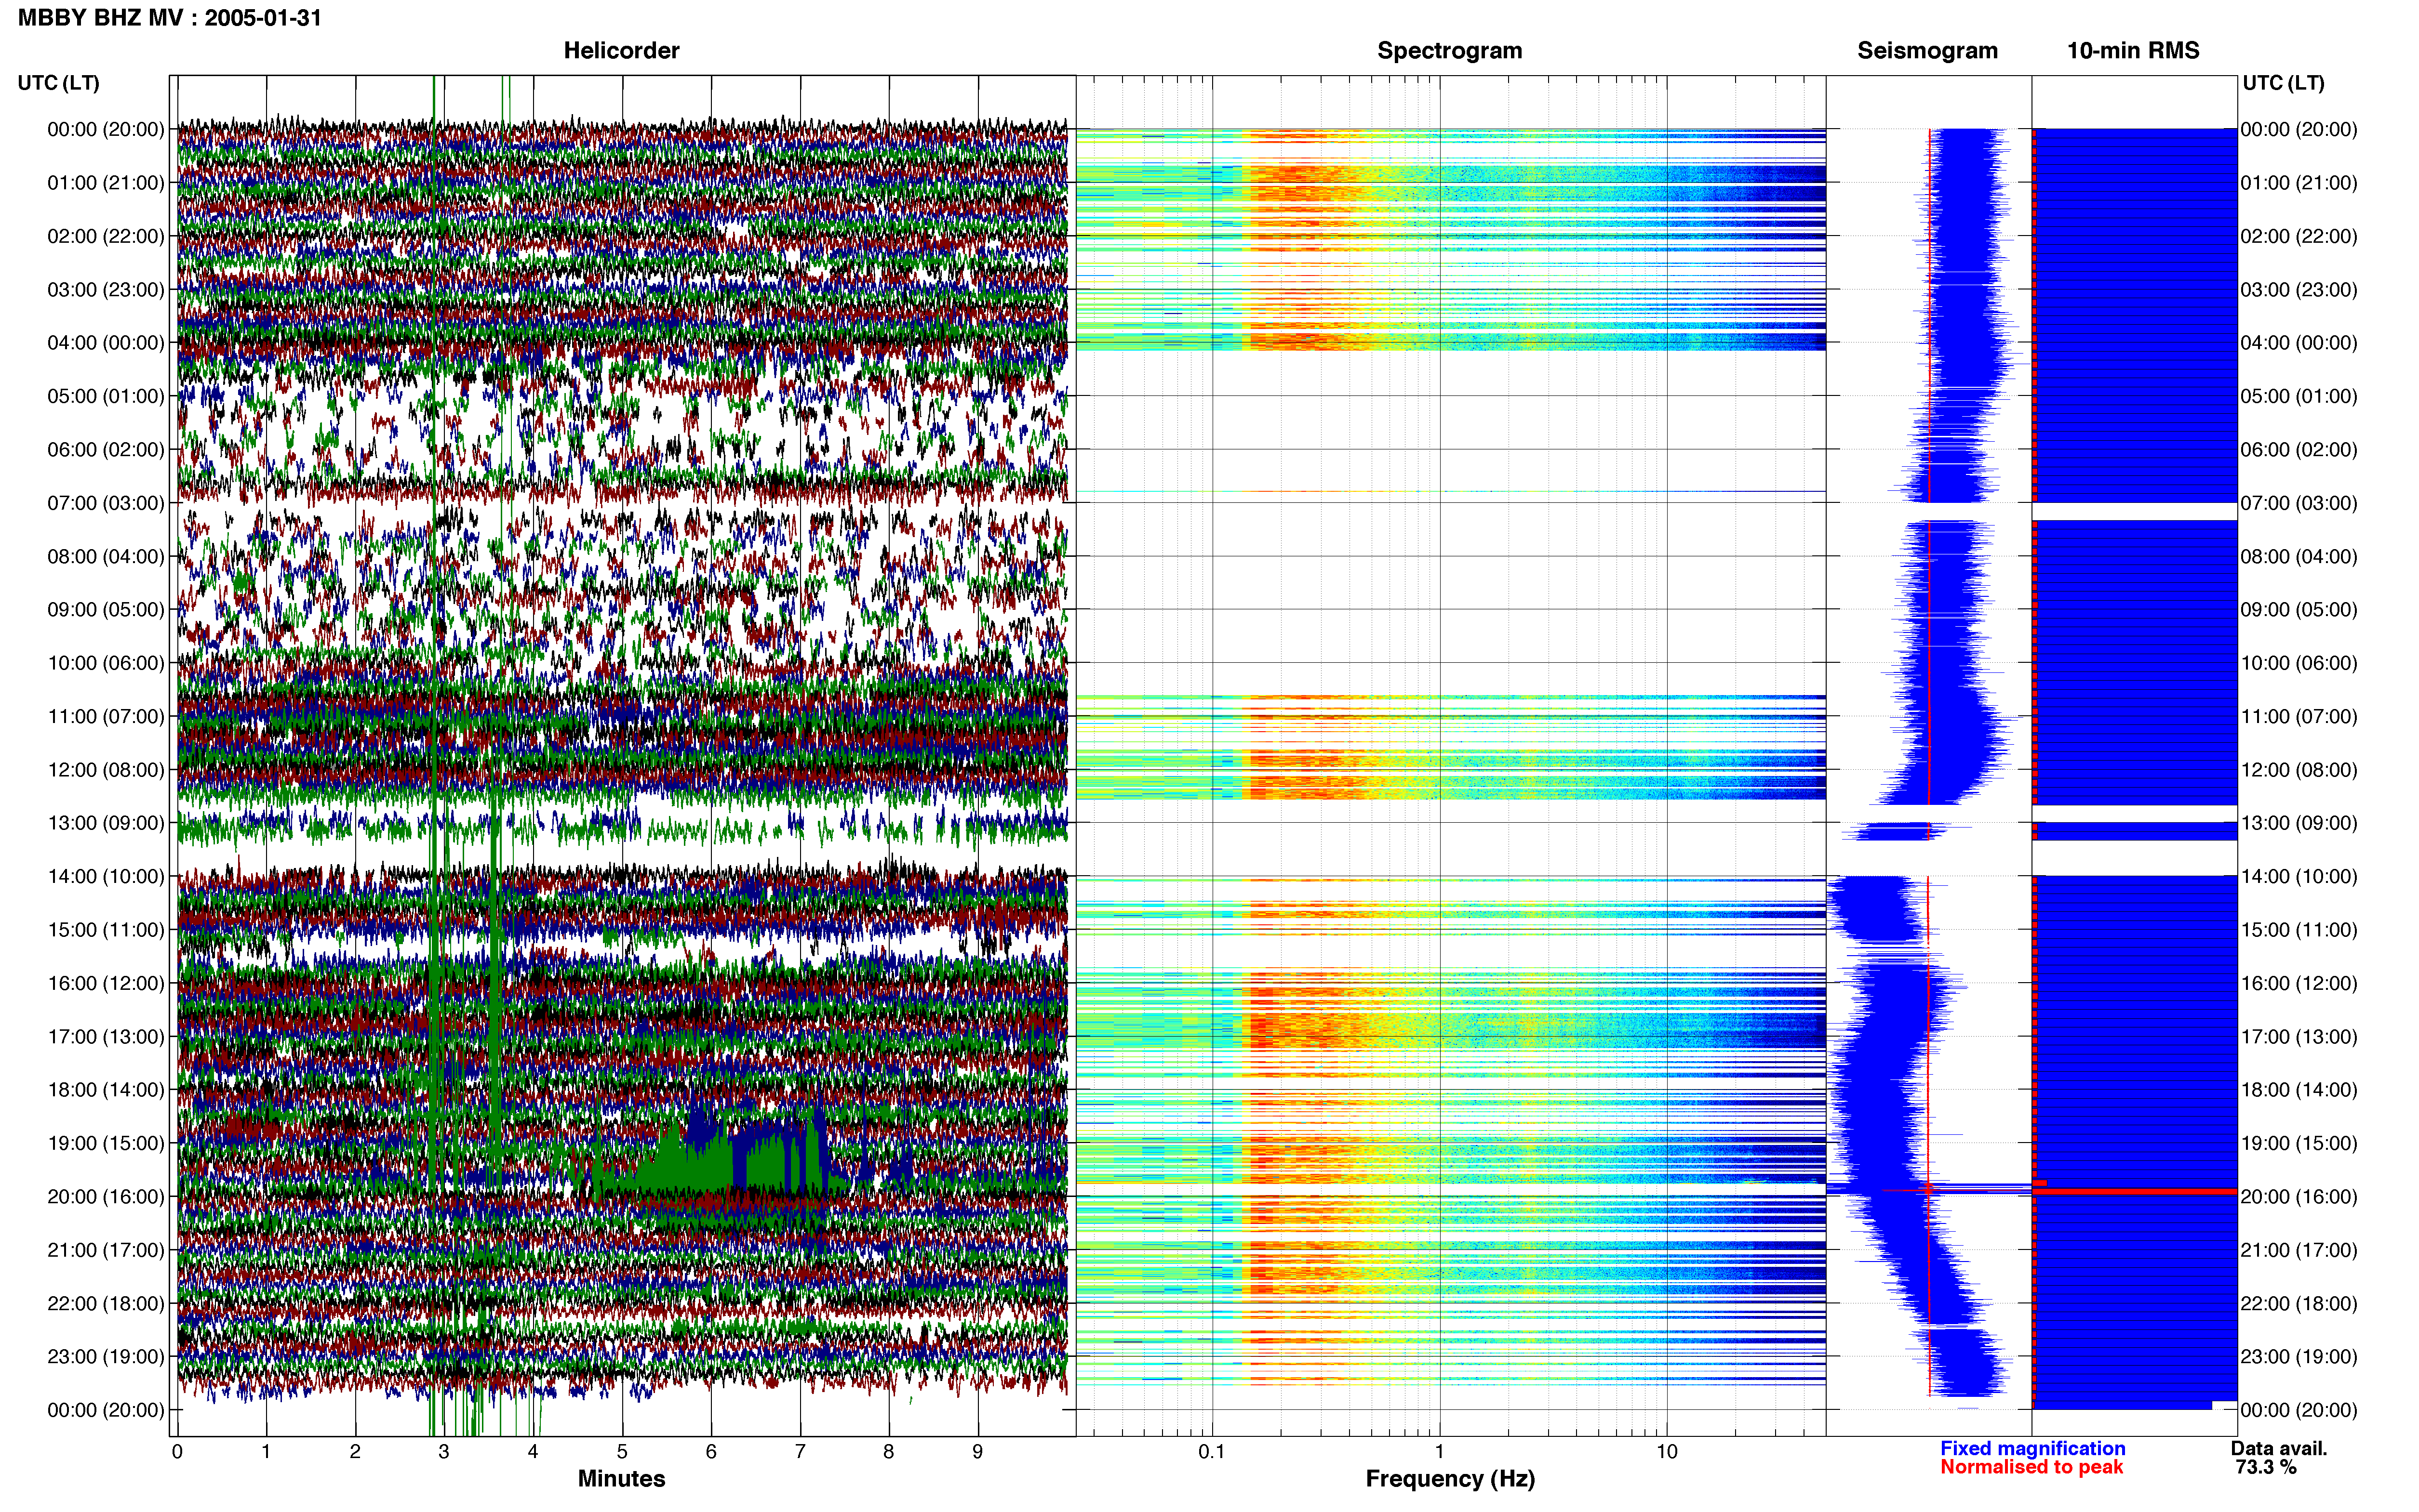Viewport: 2419px width, 1512px height.
Task: Click the Minutes axis label
Action: point(621,1478)
